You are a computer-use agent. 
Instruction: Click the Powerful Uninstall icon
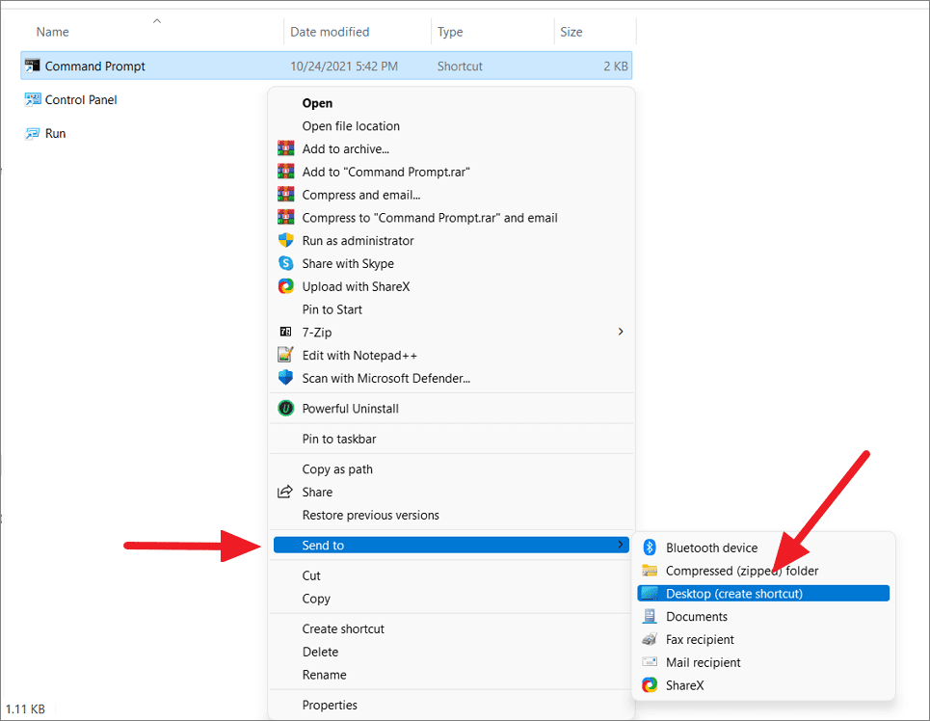[x=285, y=408]
